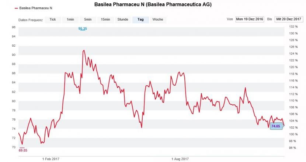
Task: Select the Tick frequency tab
Action: (53, 19)
